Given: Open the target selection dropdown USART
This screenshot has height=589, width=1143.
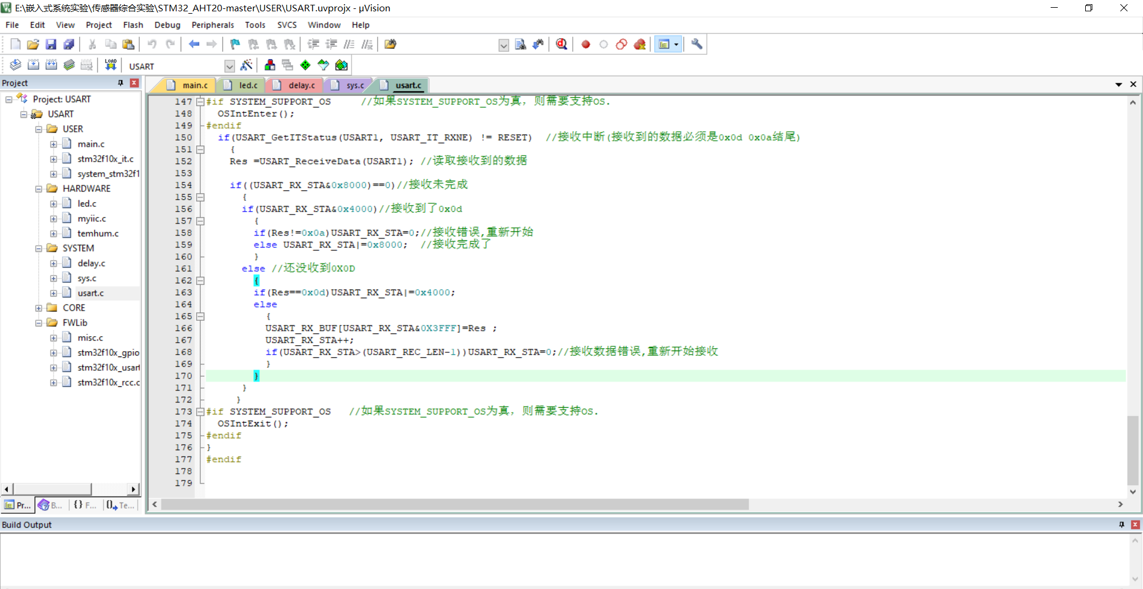Looking at the screenshot, I should click(229, 66).
